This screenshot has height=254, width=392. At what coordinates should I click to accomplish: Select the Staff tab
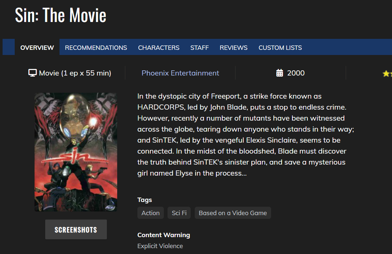point(199,48)
